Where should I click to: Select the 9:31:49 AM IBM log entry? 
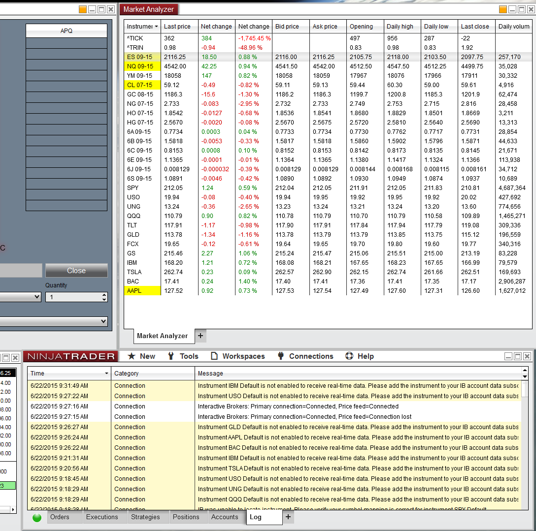(x=274, y=385)
